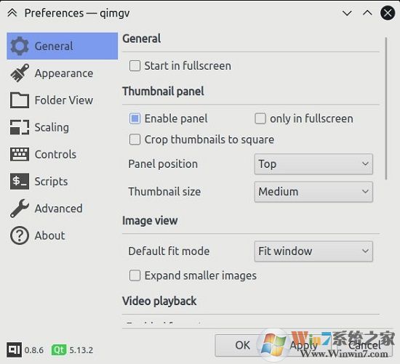Enable Start in fullscreen checkbox
The height and width of the screenshot is (364, 400).
click(135, 66)
